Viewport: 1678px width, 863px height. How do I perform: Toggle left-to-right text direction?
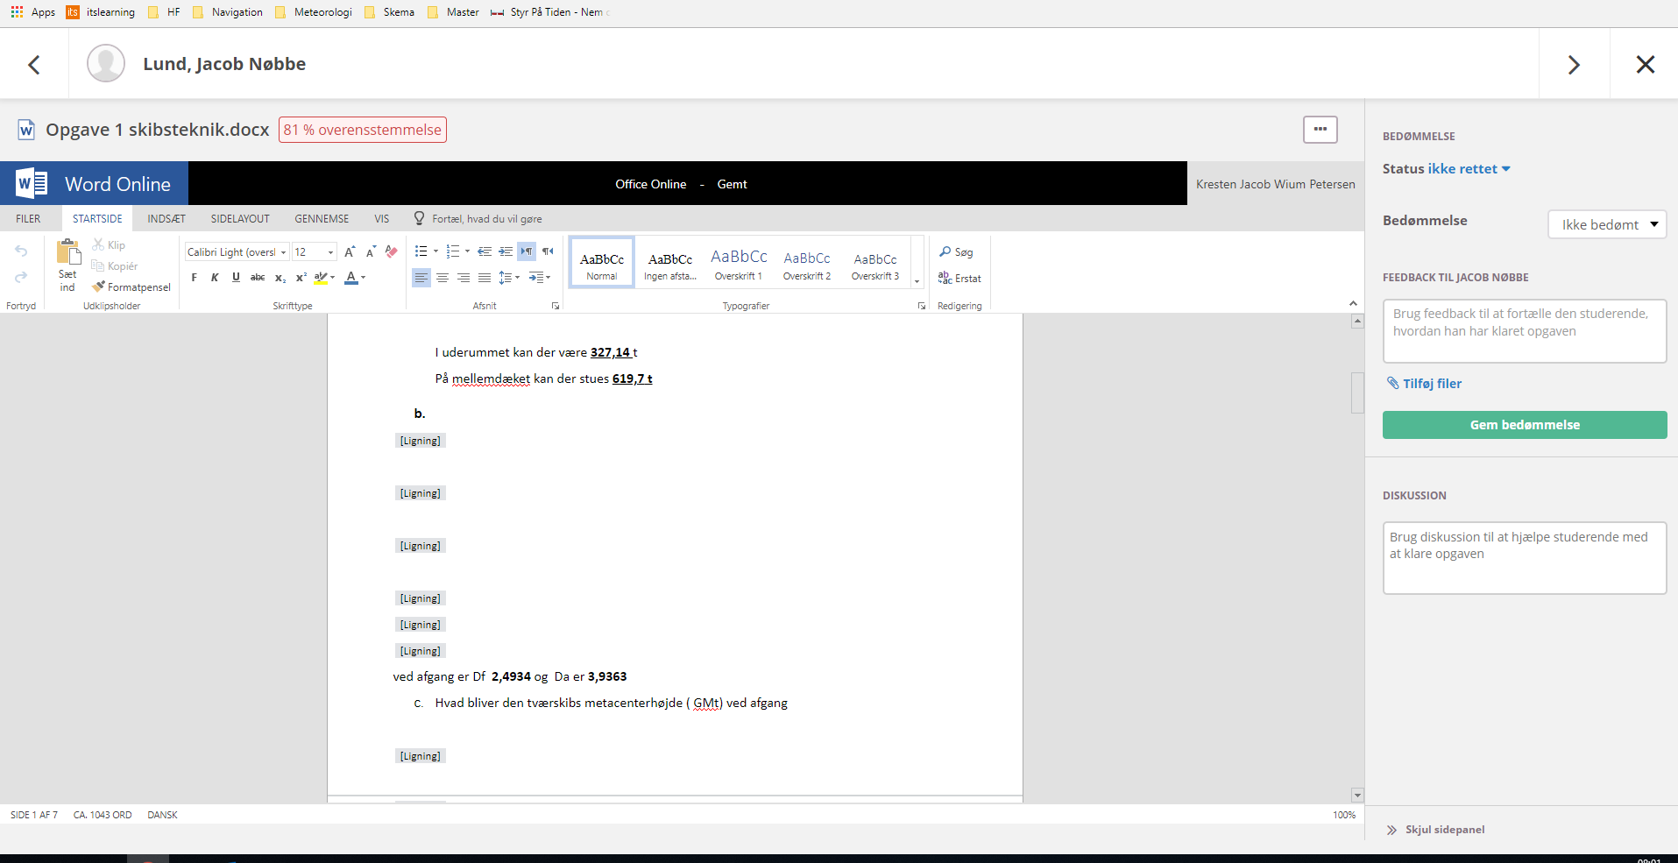coord(527,251)
